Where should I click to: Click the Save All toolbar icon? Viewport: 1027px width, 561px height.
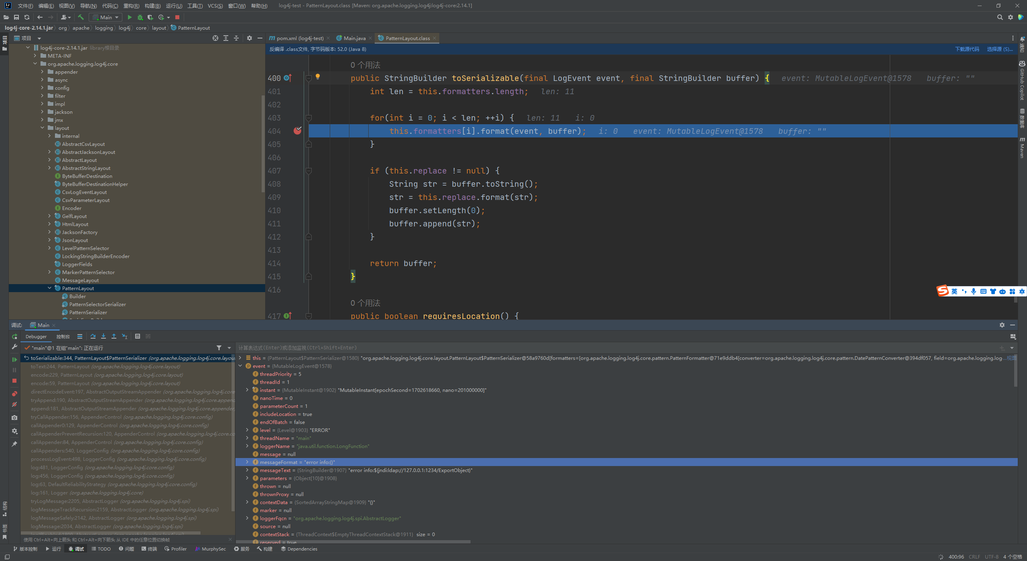(16, 17)
